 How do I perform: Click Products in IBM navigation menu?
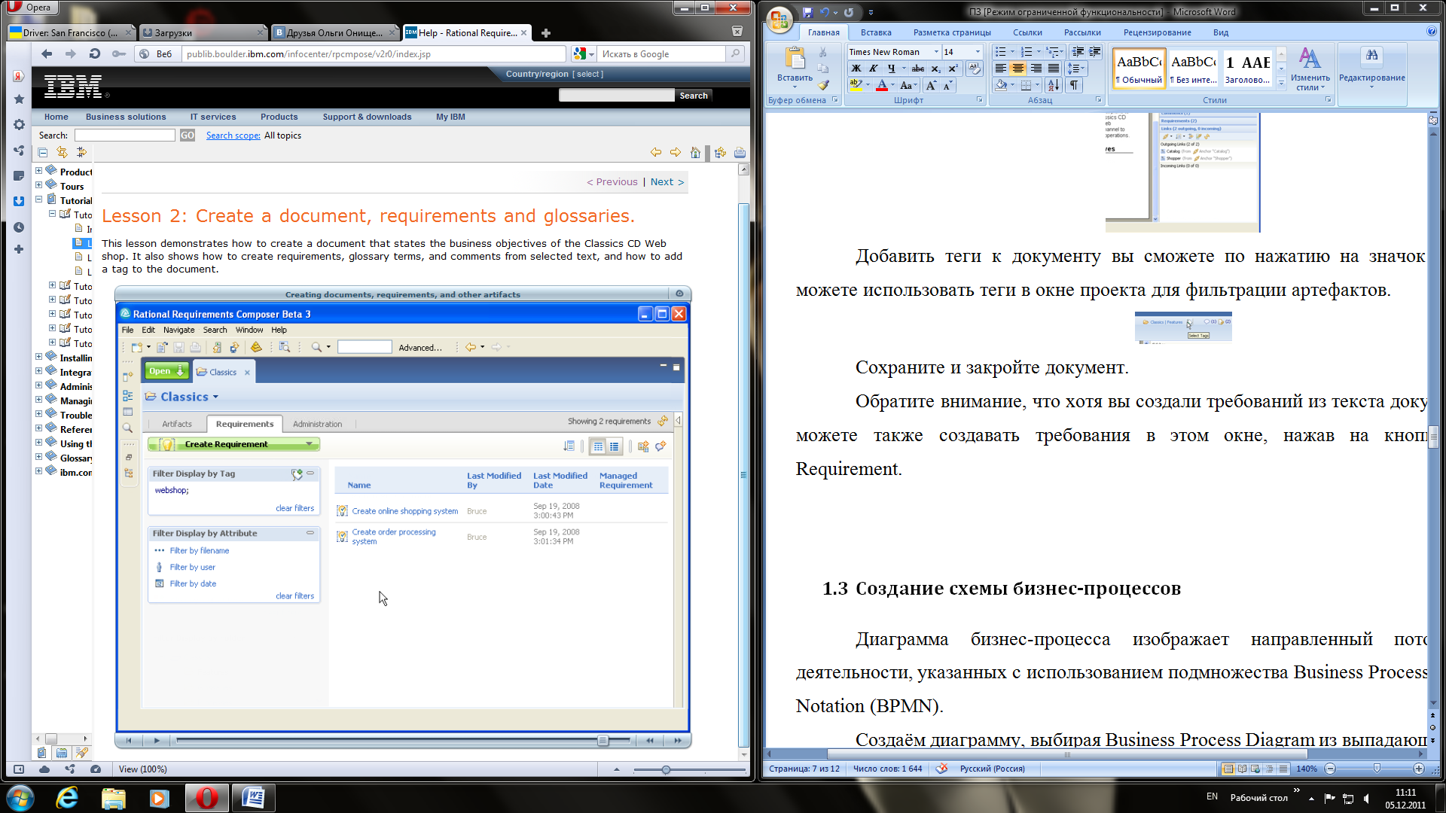pyautogui.click(x=279, y=117)
